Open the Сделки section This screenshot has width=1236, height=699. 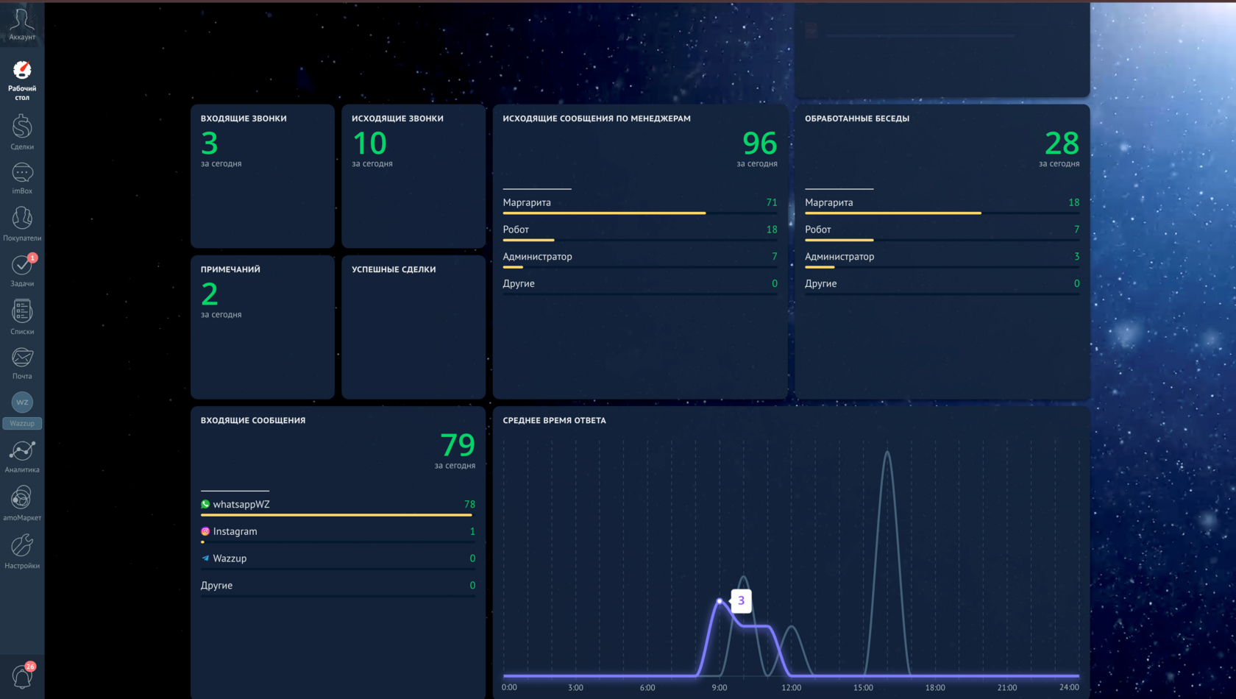[x=22, y=132]
